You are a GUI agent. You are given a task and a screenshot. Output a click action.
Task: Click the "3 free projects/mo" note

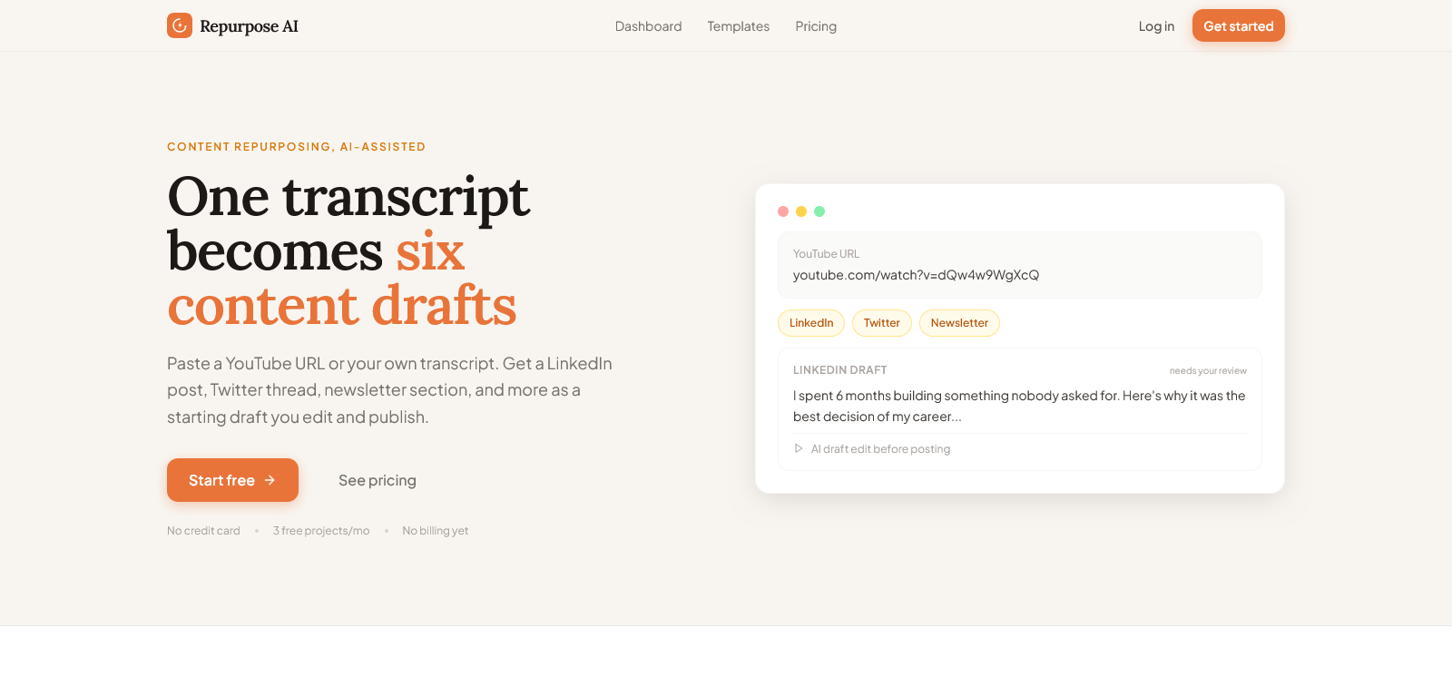pos(321,531)
